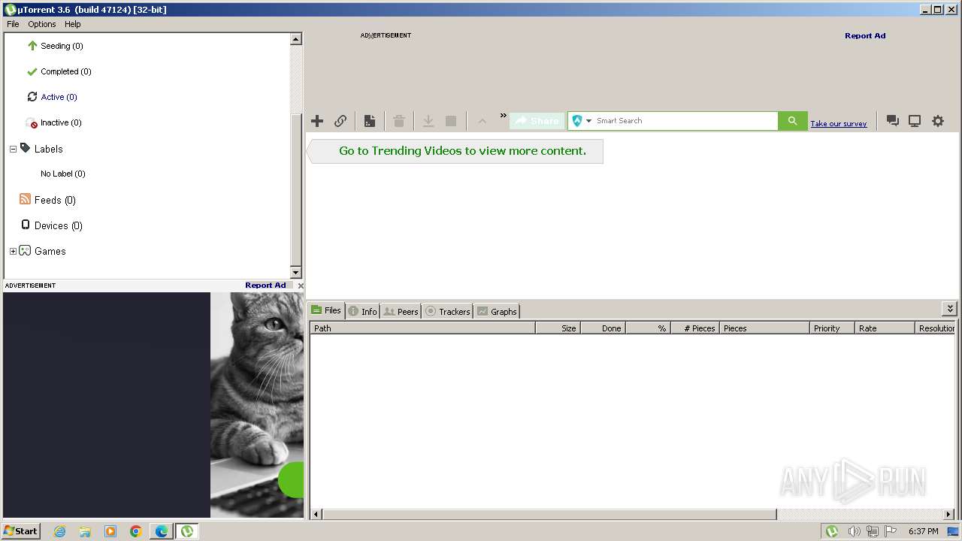Stop torrent square icon
Screen dimensions: 962x541
451,121
